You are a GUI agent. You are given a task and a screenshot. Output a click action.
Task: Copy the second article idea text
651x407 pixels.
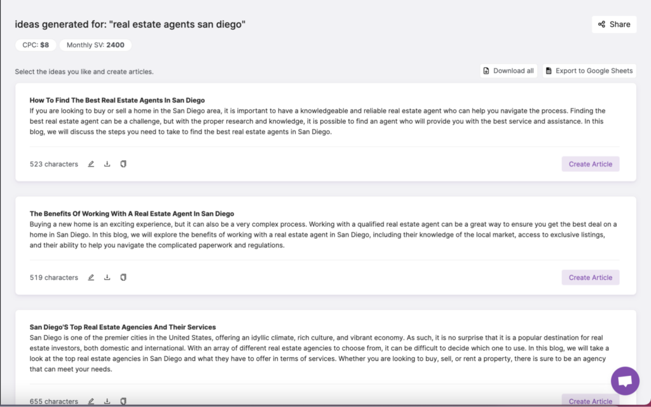pyautogui.click(x=123, y=277)
